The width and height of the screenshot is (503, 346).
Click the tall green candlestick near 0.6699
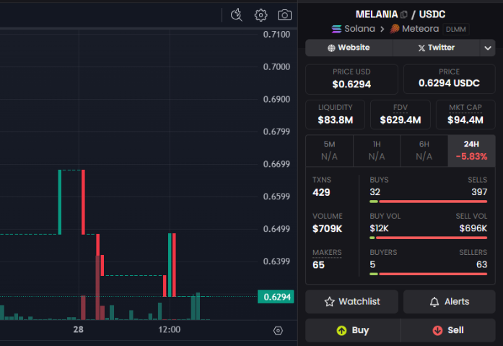(x=60, y=202)
